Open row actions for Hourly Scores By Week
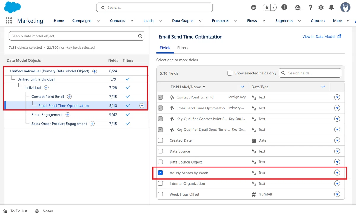356x216 pixels. point(337,173)
